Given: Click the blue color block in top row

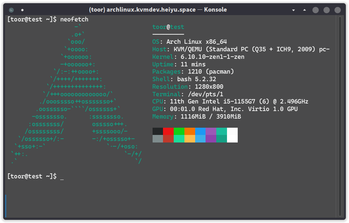Looking at the screenshot, I should [201, 131].
